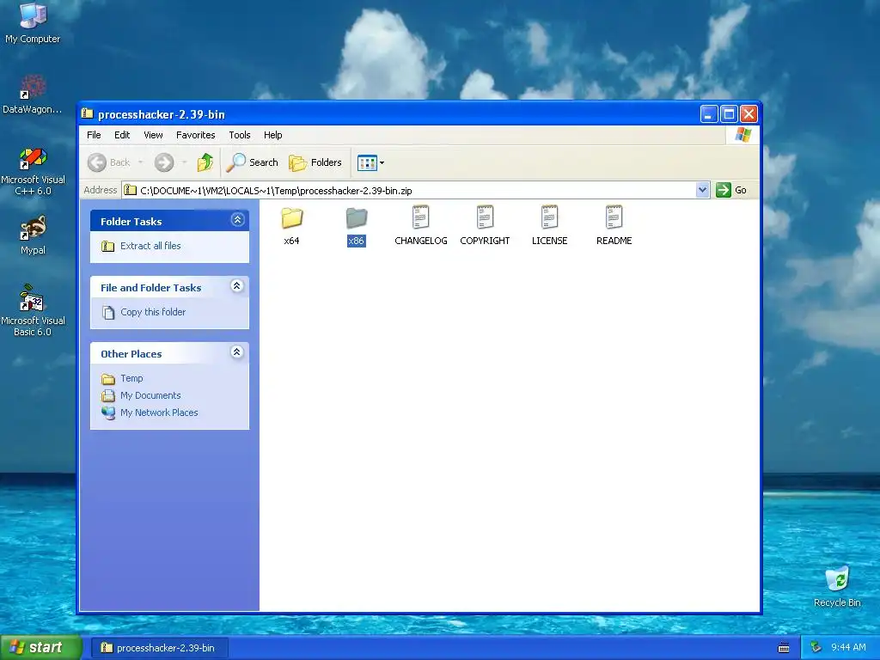Open the File menu
This screenshot has height=660, width=880.
tap(94, 135)
